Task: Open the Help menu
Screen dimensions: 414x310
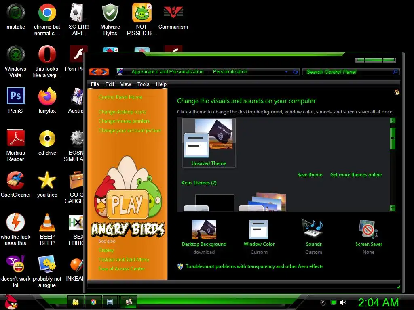Action: [x=161, y=84]
